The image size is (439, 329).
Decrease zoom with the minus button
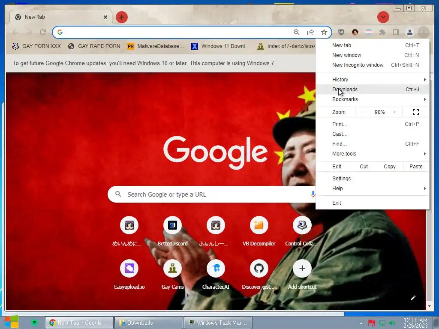coord(363,112)
